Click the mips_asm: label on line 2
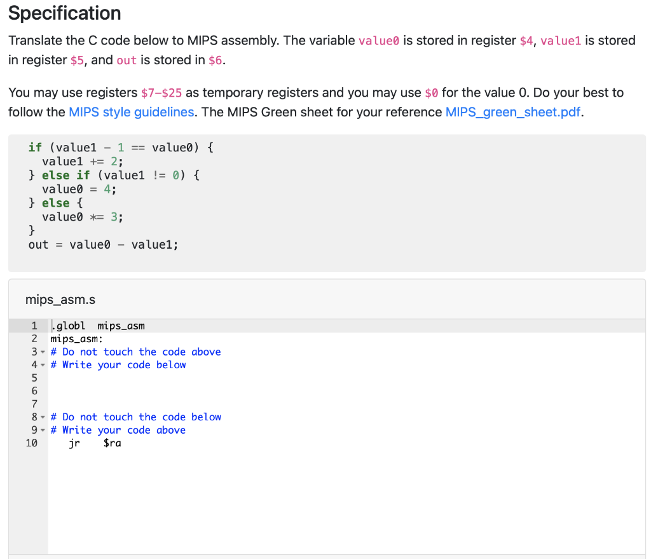Screen dimensions: 651x559 click(x=77, y=338)
